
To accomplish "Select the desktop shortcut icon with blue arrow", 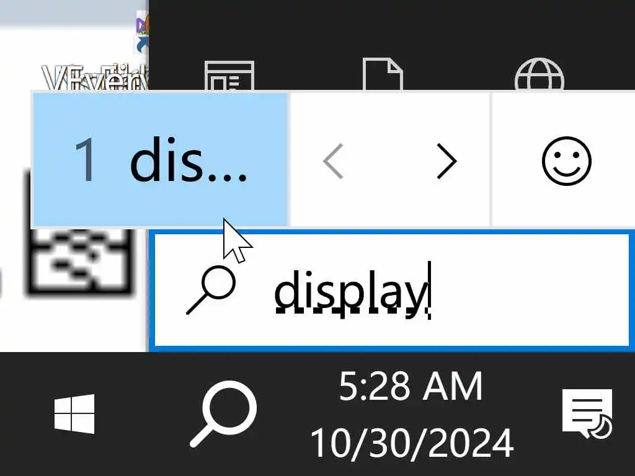I will [143, 35].
